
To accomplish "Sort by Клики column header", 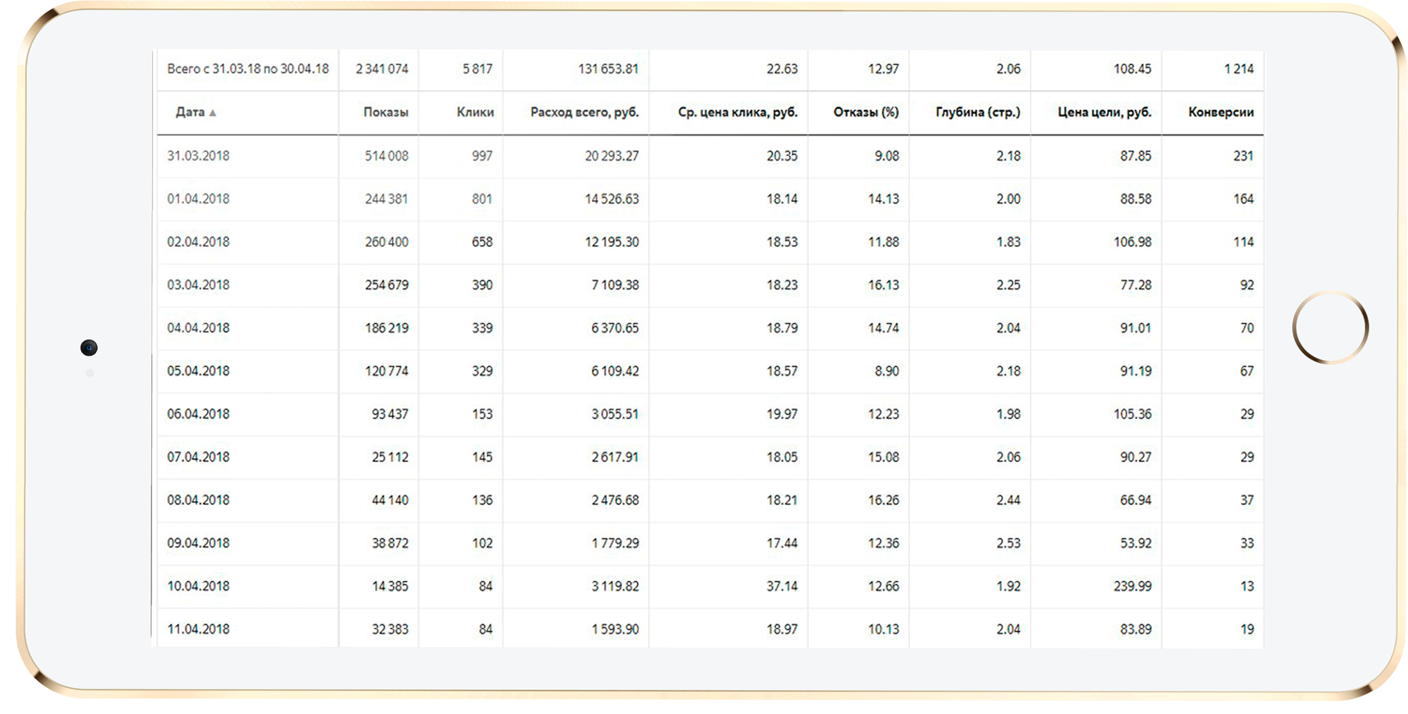I will click(475, 112).
